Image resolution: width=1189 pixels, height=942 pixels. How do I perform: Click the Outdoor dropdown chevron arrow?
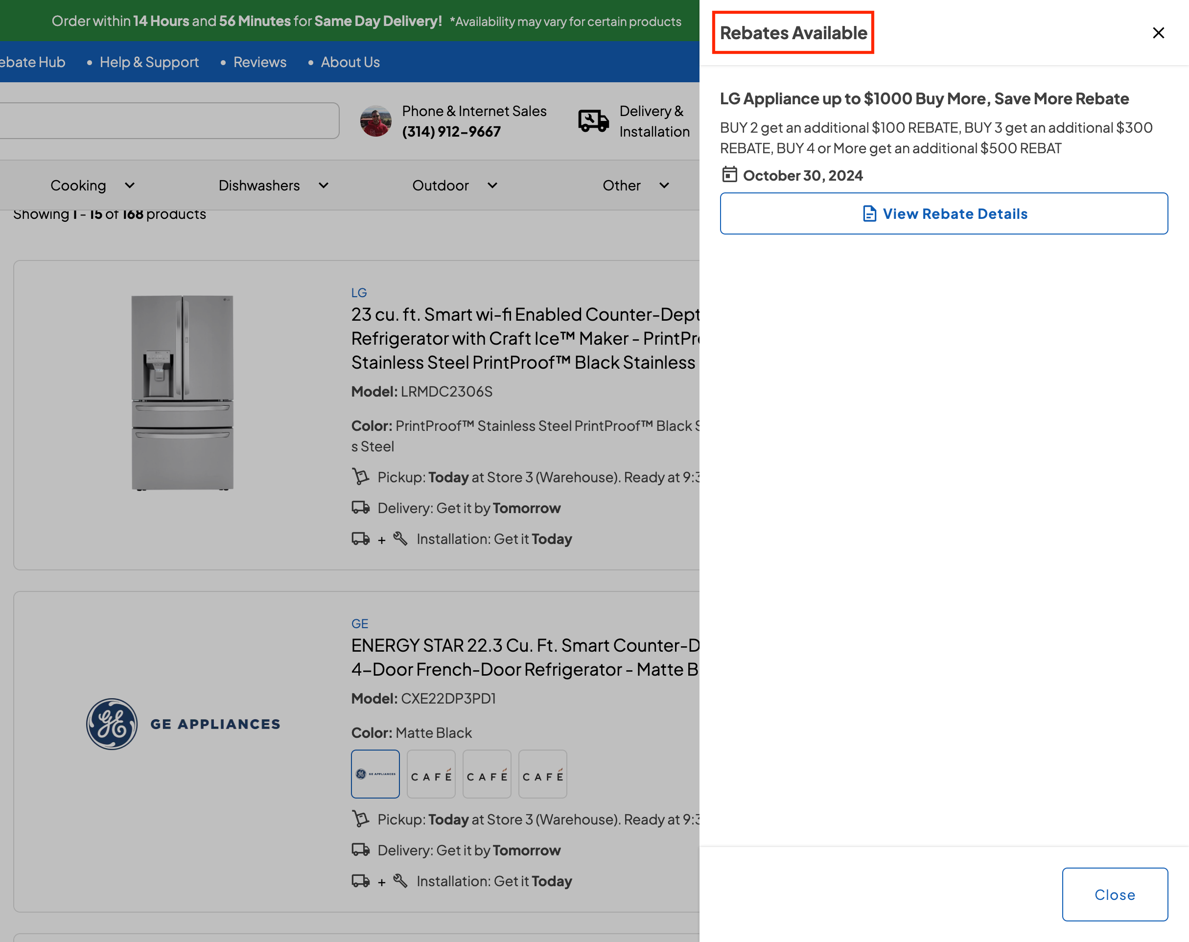[x=492, y=185]
